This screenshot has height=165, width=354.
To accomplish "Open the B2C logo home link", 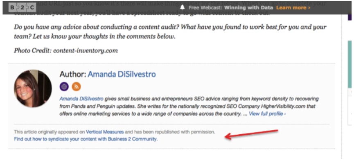I will (x=23, y=8).
